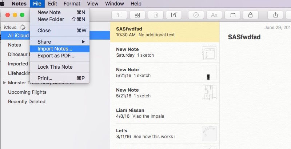The image size is (291, 149).
Task: Open the New Note from Saturday
Action: [x=165, y=52]
